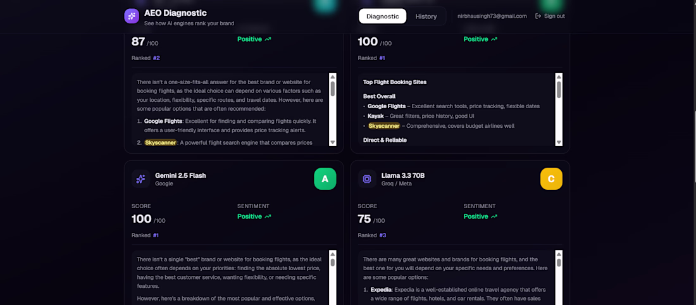The image size is (696, 305).
Task: Click the Ranked #3 label in Llama card
Action: pos(372,235)
